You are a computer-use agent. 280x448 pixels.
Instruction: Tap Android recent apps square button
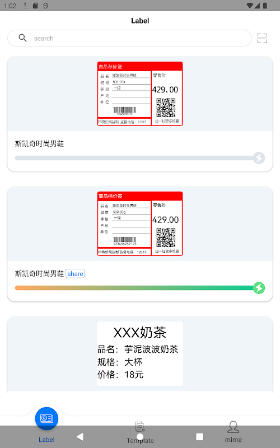click(200, 437)
